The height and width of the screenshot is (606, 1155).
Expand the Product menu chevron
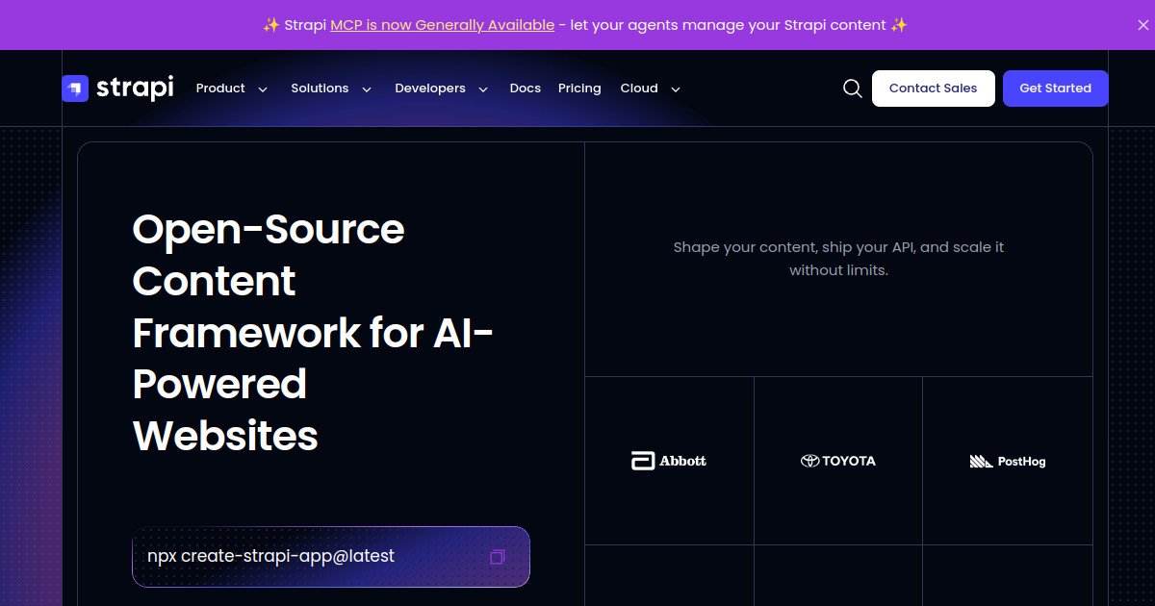coord(263,89)
